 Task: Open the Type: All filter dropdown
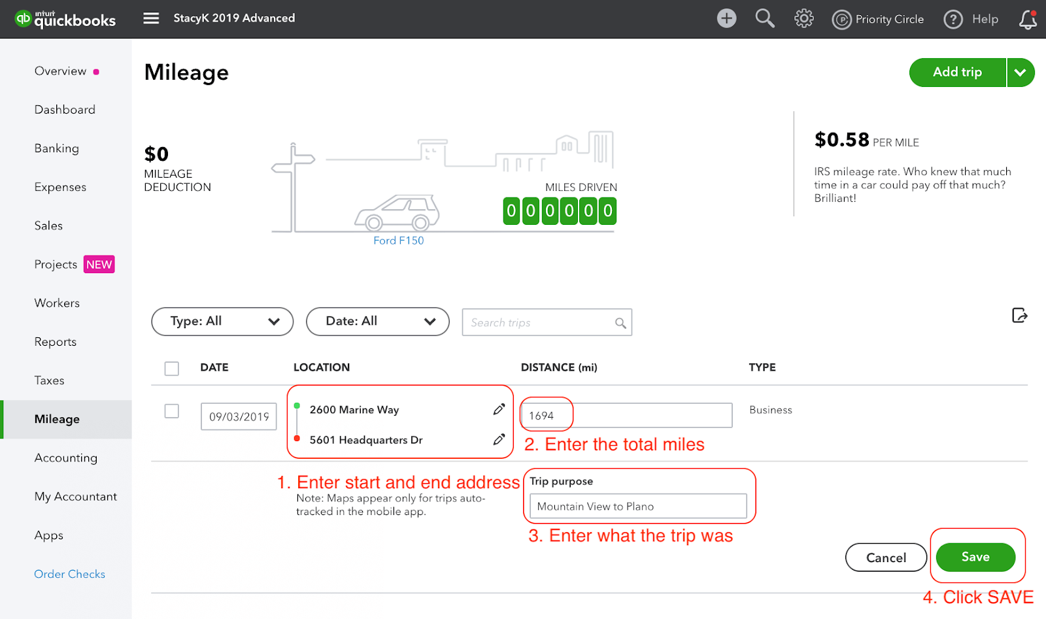(x=222, y=322)
